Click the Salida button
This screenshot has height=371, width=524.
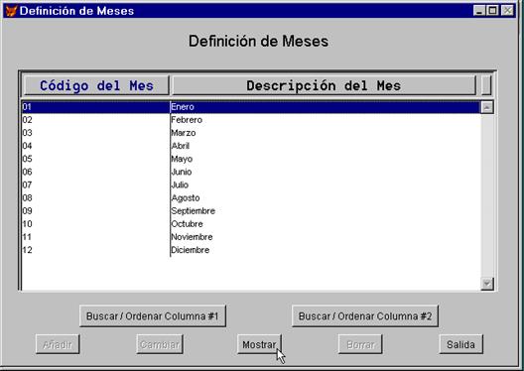click(460, 344)
